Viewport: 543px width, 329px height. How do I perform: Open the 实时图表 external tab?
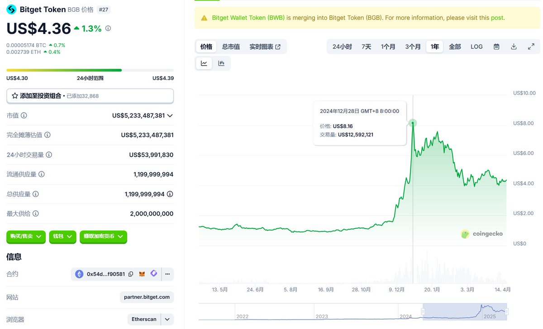[265, 47]
